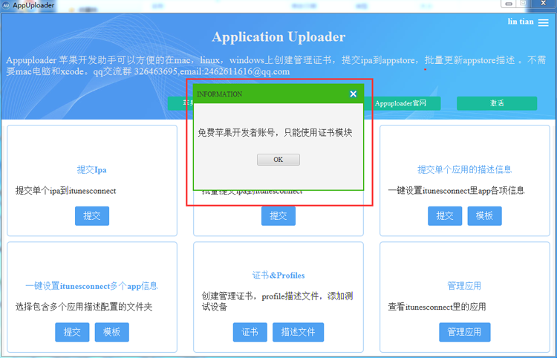Click the 提交Ipa card title

[x=91, y=170]
